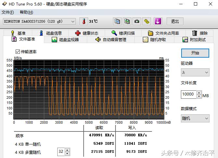218x158 pixels.
Task: Open the 数据模式 随机 dropdown
Action: 195,119
